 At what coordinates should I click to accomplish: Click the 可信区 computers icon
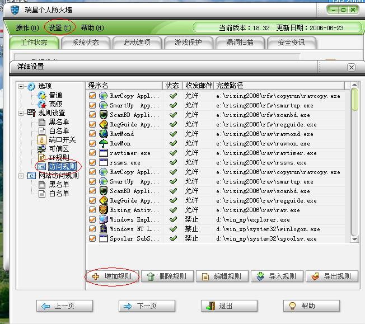click(x=42, y=149)
